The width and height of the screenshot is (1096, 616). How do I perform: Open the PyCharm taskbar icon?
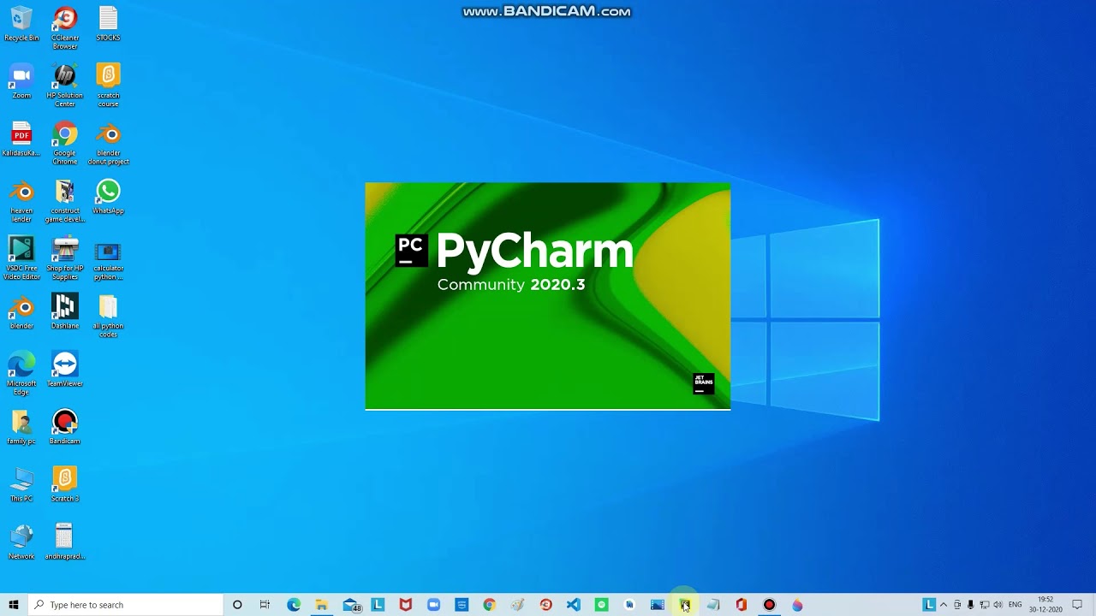point(685,605)
